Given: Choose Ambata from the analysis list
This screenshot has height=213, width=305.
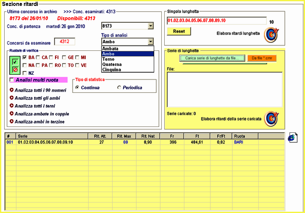Looking at the screenshot, I should tap(128, 49).
